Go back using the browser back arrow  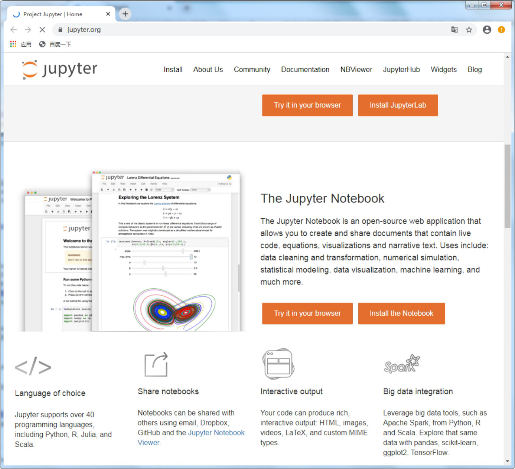(x=13, y=30)
